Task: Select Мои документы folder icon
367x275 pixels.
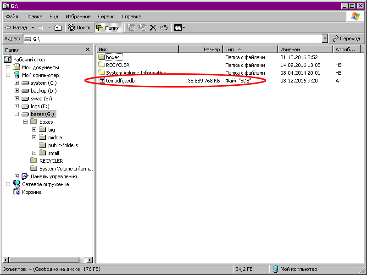Action: click(x=17, y=67)
